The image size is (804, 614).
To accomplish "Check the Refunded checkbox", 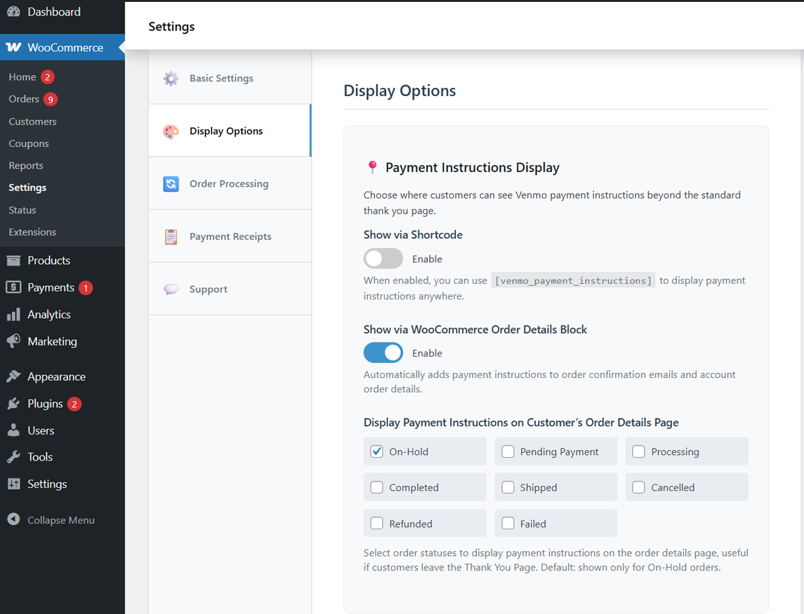I will point(377,524).
